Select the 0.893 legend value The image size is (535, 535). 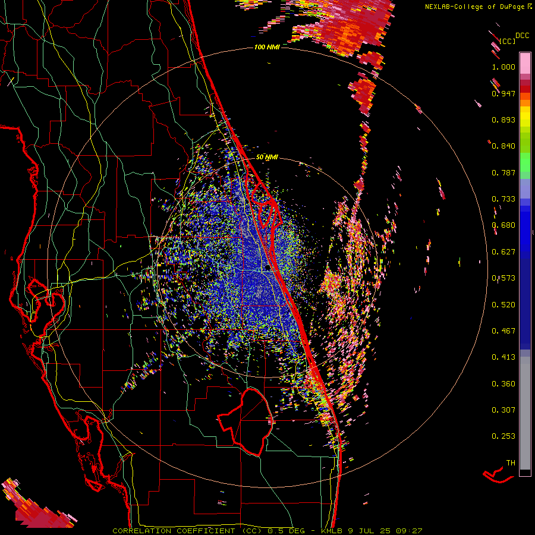tap(503, 119)
